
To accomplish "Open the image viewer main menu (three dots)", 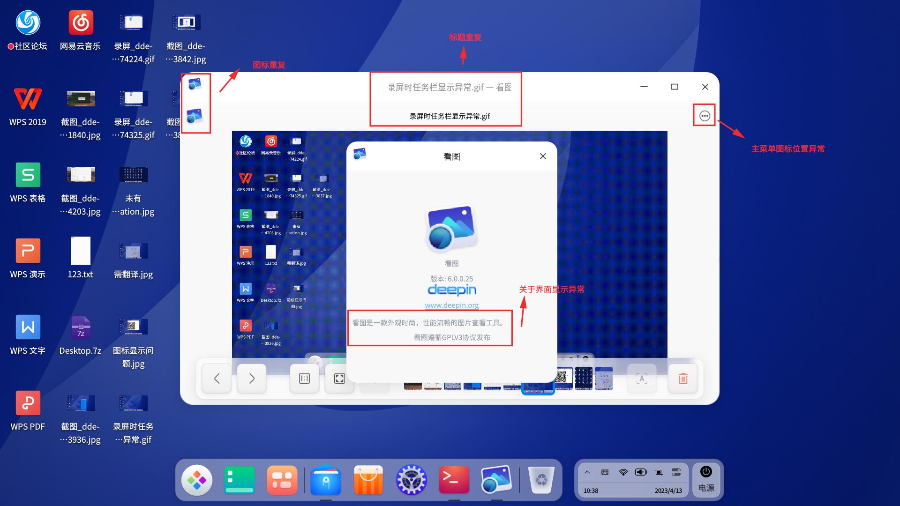I will pyautogui.click(x=705, y=116).
